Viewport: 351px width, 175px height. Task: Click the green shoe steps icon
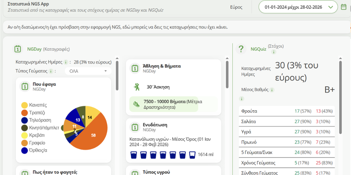(x=137, y=104)
